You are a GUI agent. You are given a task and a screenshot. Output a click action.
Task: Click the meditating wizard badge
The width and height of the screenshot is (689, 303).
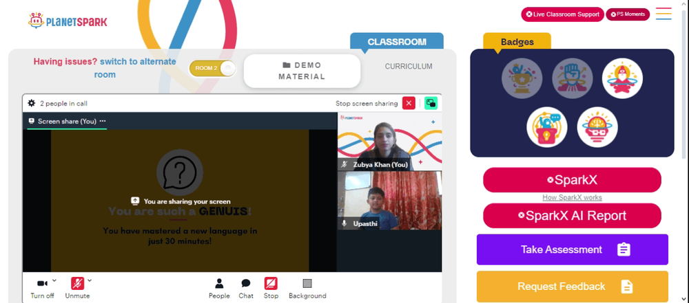622,78
